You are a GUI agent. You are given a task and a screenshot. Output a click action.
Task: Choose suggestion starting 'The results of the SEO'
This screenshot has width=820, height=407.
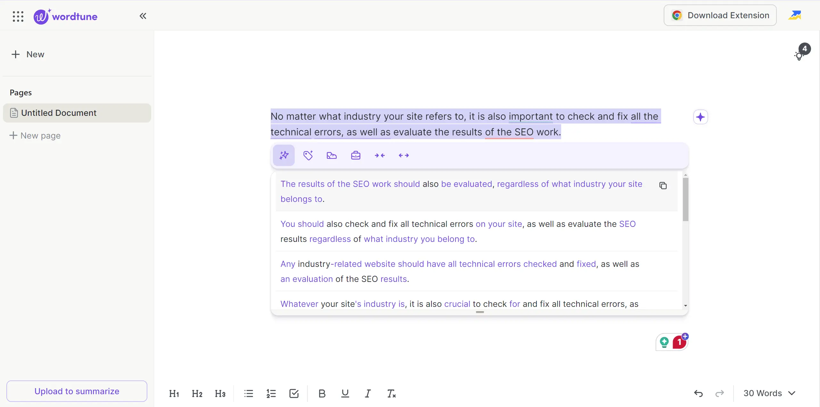pyautogui.click(x=477, y=191)
